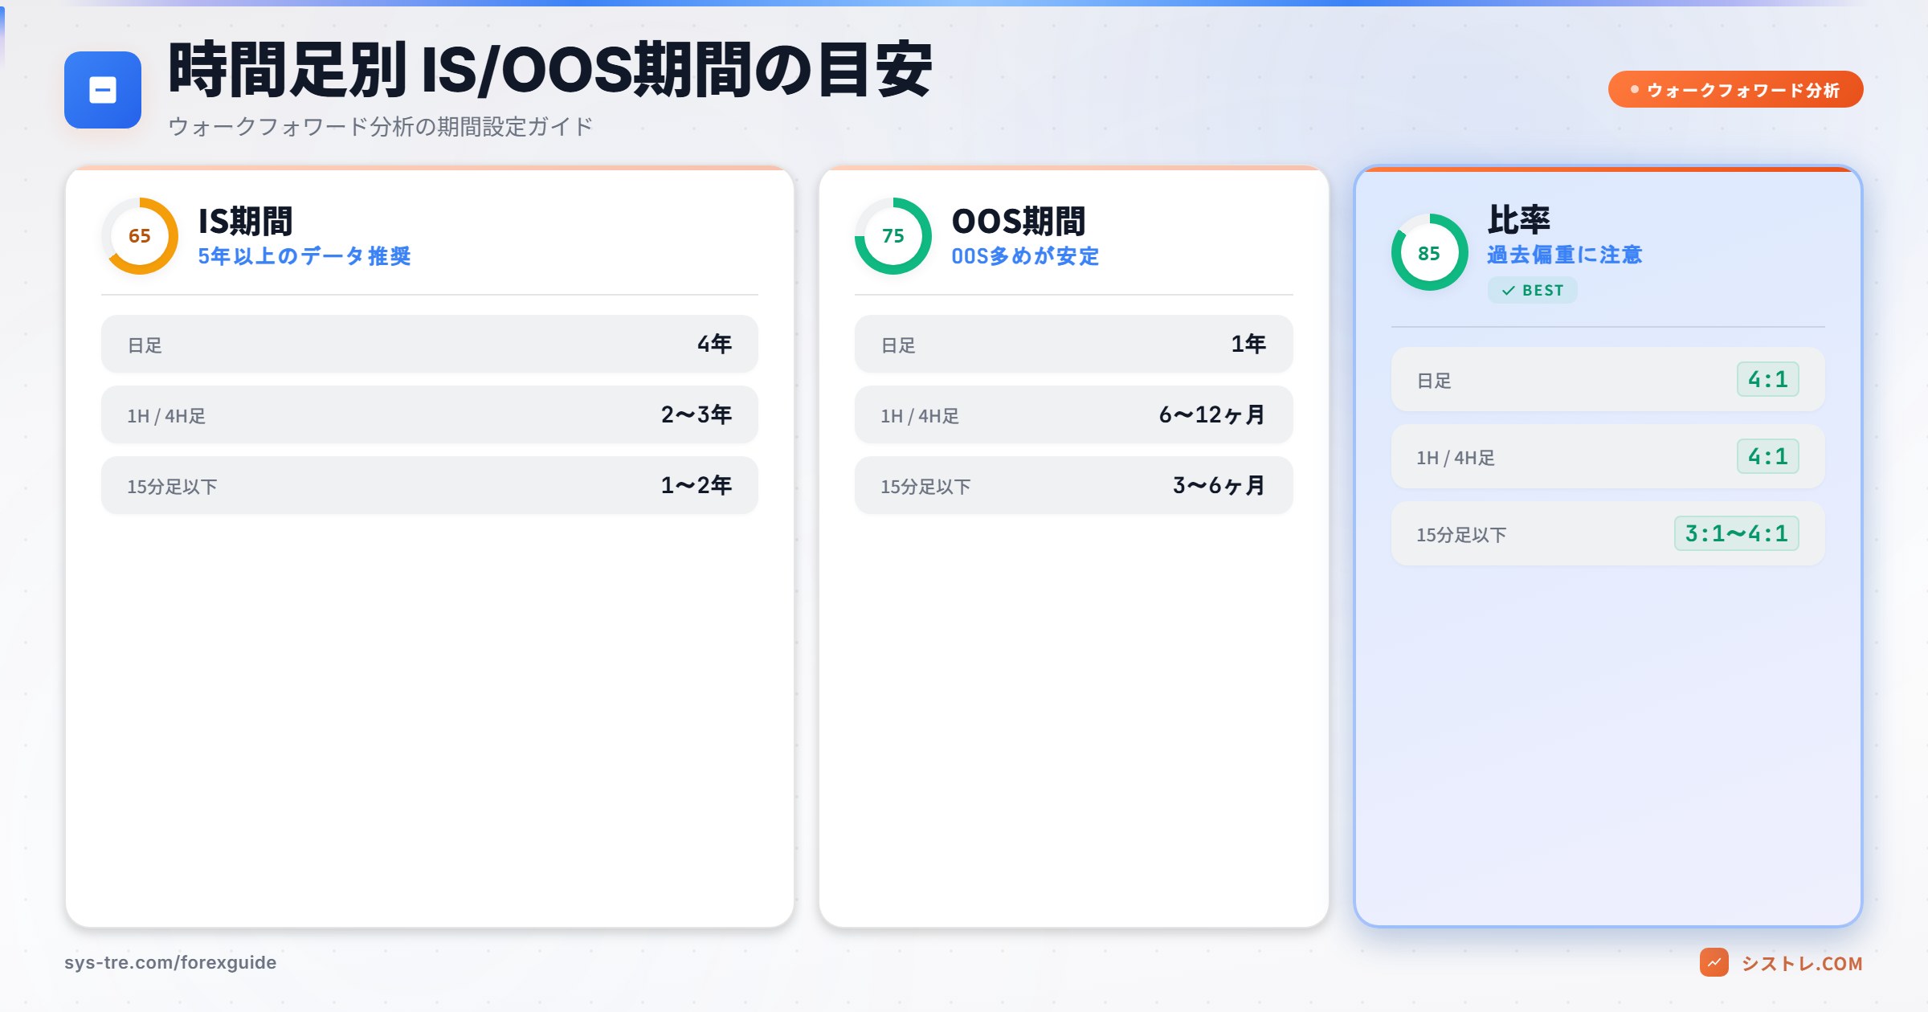Click the システレ.COM chart logo icon
The image size is (1928, 1012).
point(1714,962)
